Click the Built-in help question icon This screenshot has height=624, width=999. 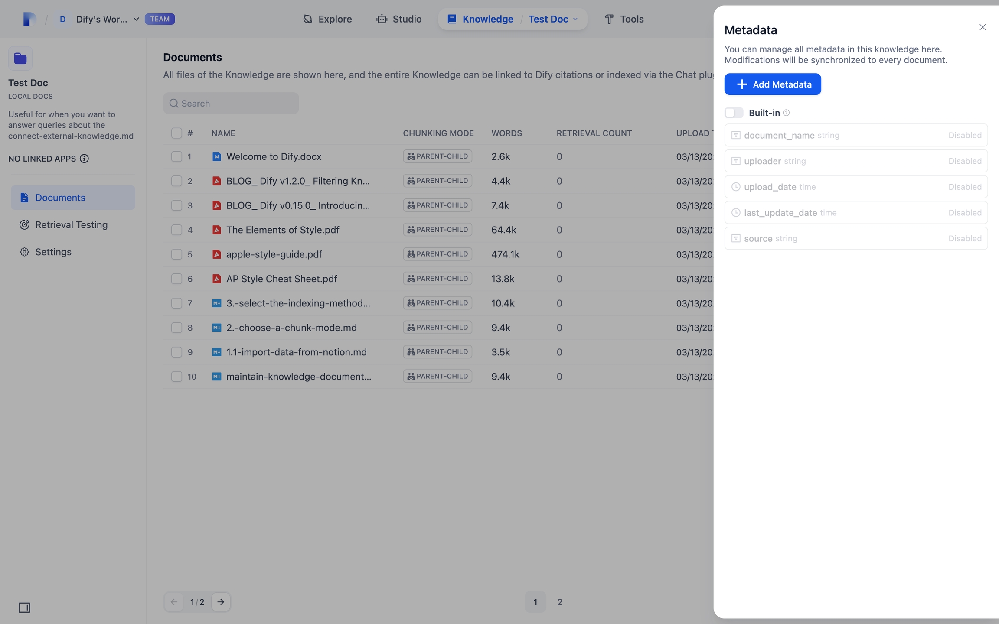tap(786, 113)
